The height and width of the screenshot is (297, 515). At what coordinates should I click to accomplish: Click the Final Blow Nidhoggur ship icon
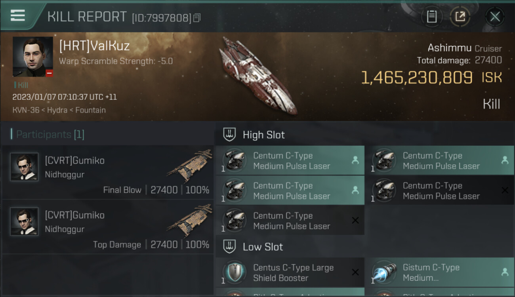pyautogui.click(x=189, y=165)
